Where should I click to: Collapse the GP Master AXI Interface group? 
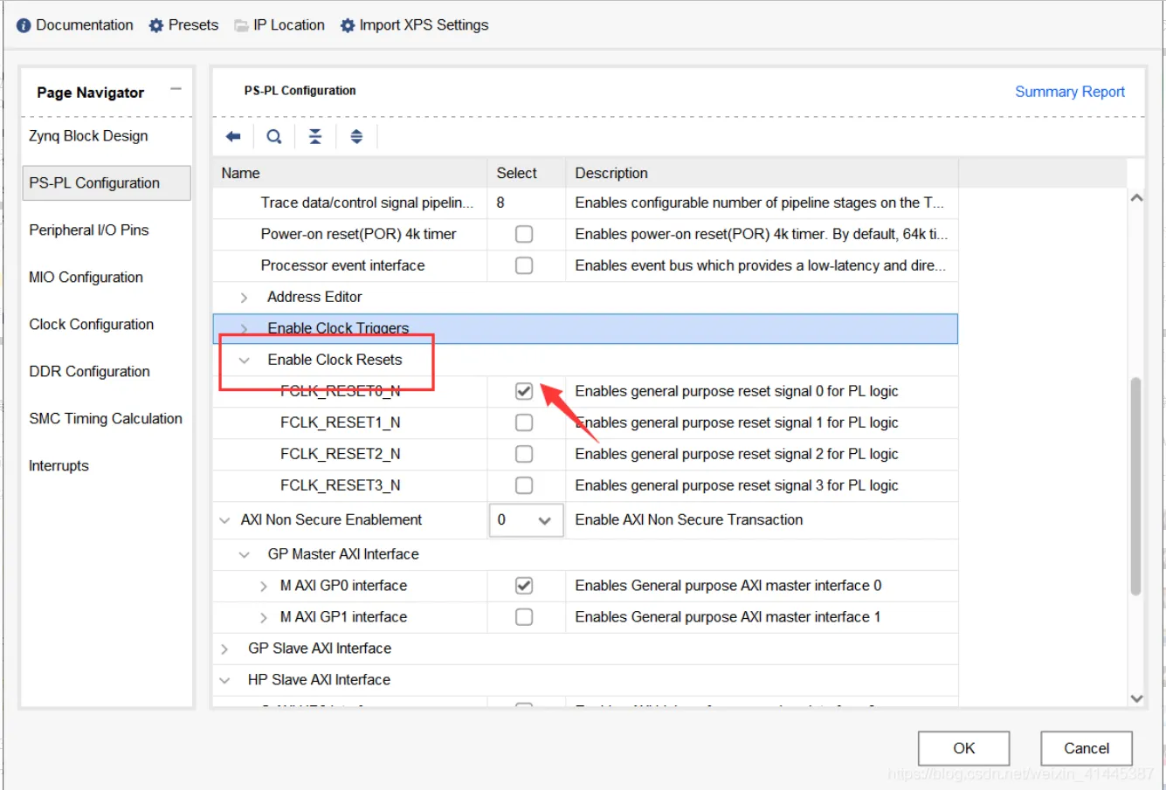click(245, 554)
